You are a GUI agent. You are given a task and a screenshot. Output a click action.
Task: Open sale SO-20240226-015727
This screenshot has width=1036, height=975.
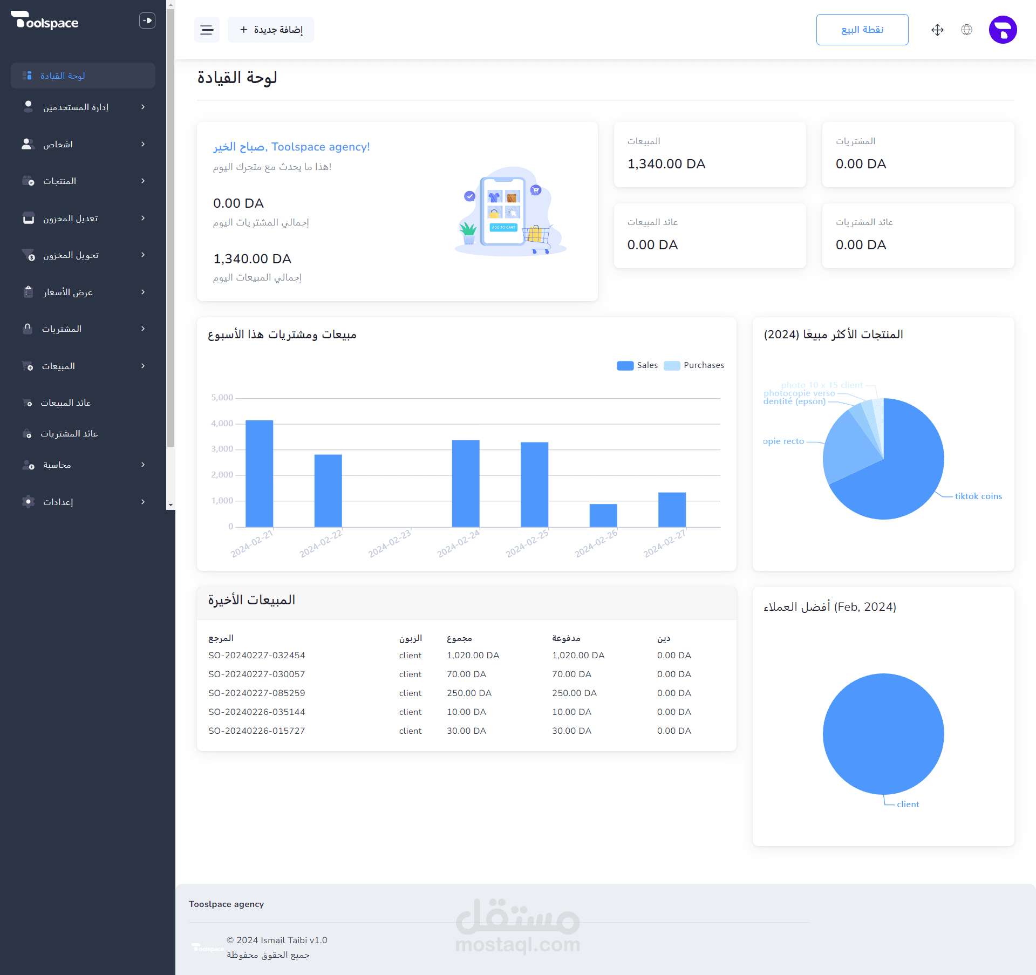click(257, 731)
